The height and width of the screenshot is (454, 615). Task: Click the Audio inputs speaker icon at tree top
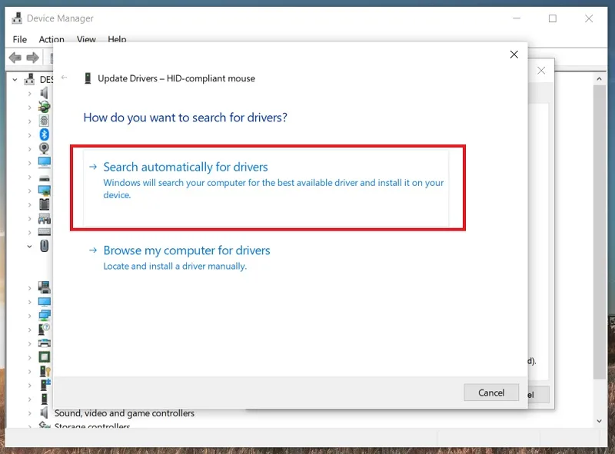click(44, 93)
